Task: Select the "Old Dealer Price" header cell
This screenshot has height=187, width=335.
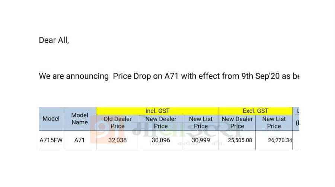Action: pyautogui.click(x=118, y=122)
